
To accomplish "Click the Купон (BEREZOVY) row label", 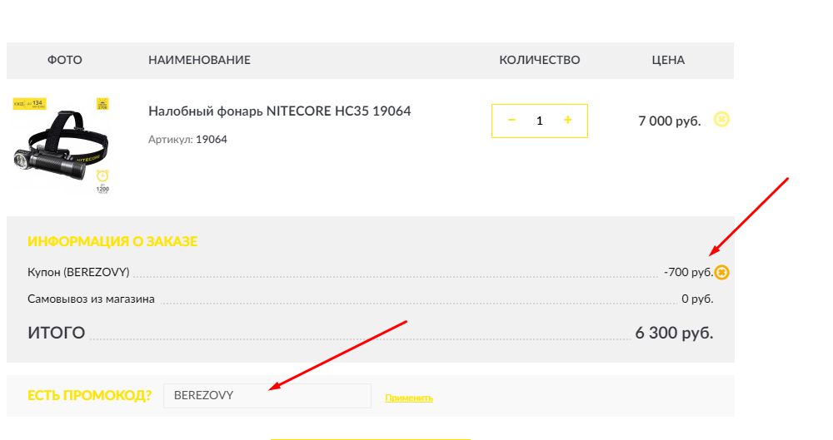I will click(x=78, y=272).
